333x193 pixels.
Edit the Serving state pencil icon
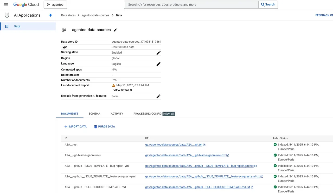click(158, 53)
